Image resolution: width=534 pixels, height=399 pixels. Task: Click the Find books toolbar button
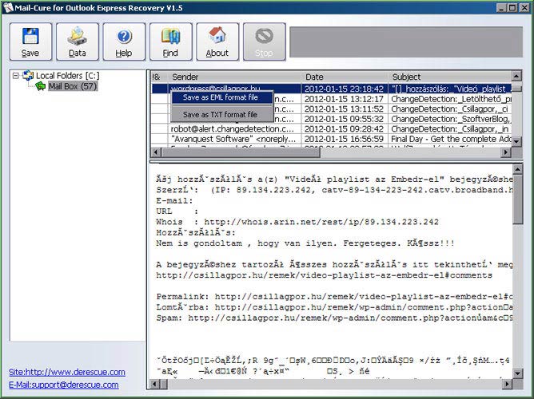click(x=170, y=41)
